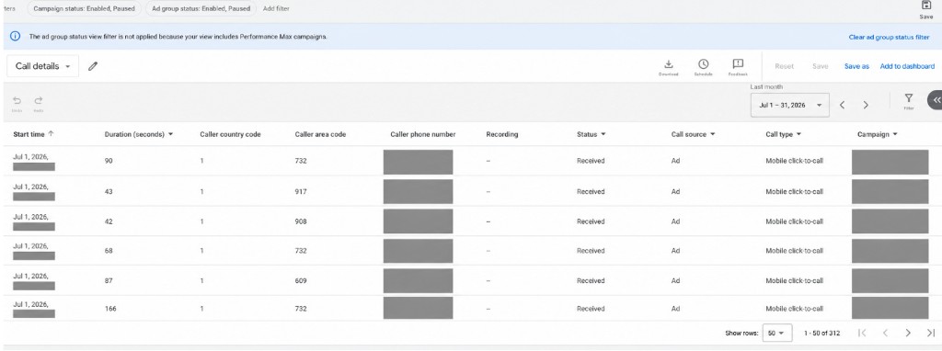This screenshot has height=351, width=942.
Task: Click the 1 - 50 of 312 pagination text
Action: pos(821,333)
